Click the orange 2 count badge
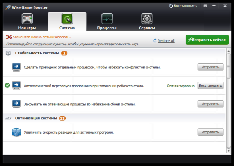The height and width of the screenshot is (166, 234). (x=64, y=53)
